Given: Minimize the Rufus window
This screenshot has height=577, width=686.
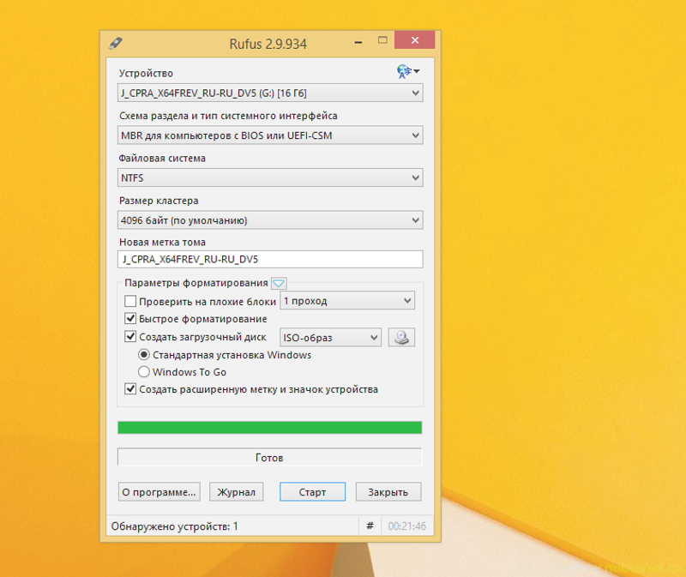Looking at the screenshot, I should 358,42.
